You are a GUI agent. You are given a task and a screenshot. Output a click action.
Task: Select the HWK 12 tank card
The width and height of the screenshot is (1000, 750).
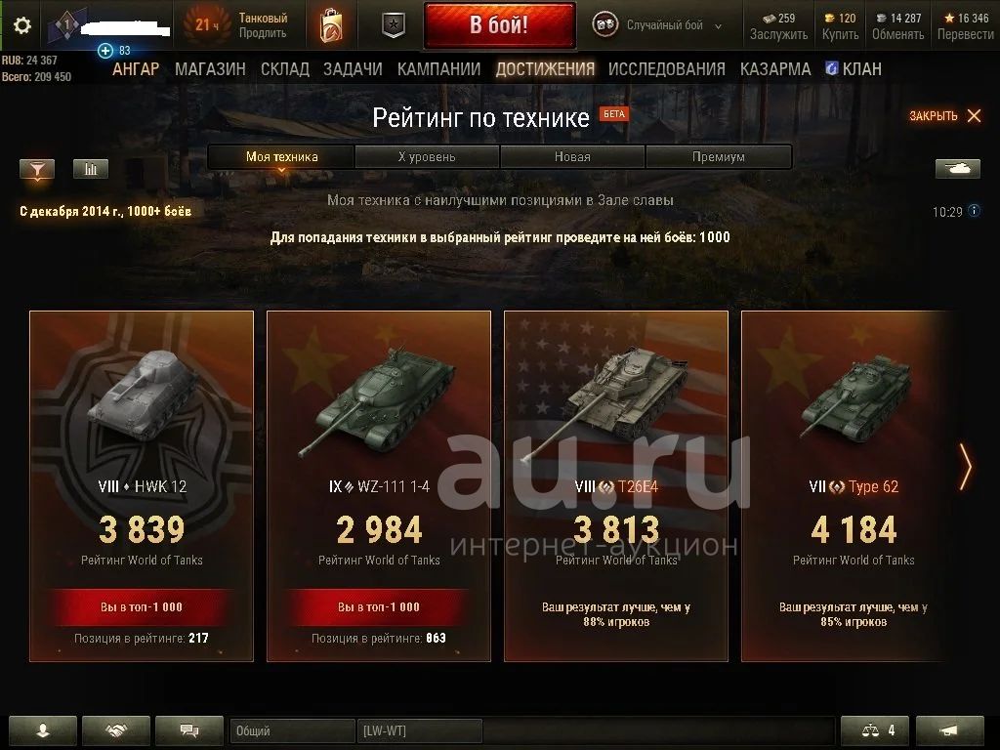(142, 486)
